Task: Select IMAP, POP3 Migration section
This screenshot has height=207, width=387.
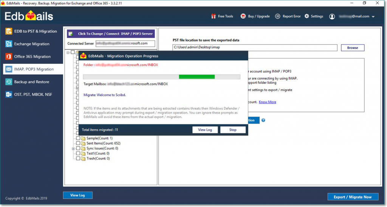Action: tap(33, 69)
